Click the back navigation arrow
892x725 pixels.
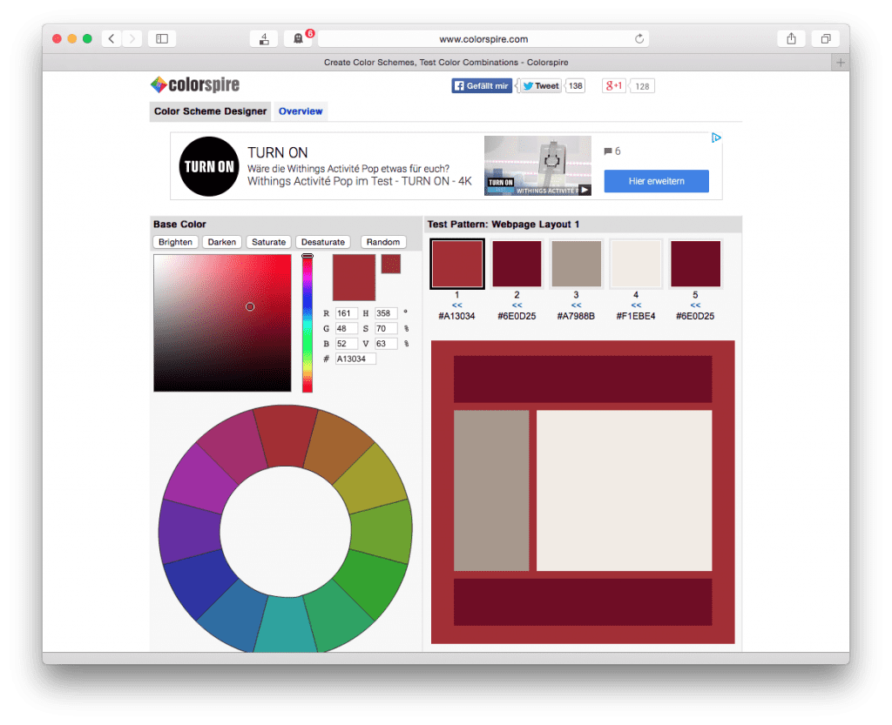tap(110, 38)
